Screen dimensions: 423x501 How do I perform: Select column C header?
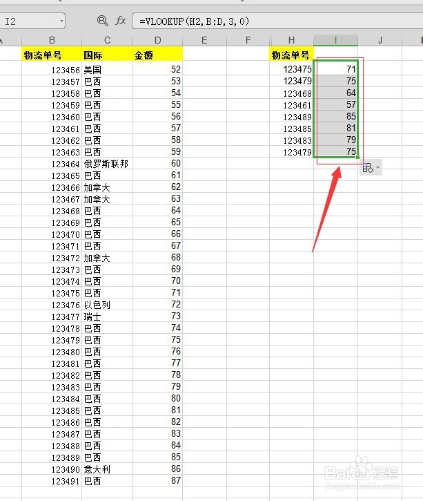click(x=107, y=40)
